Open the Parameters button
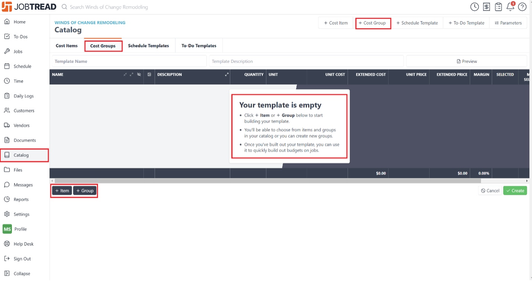The width and height of the screenshot is (532, 281). 508,23
